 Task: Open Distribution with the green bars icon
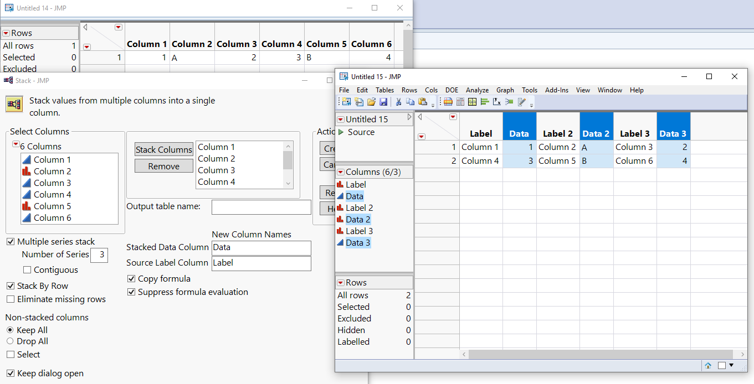click(x=485, y=102)
